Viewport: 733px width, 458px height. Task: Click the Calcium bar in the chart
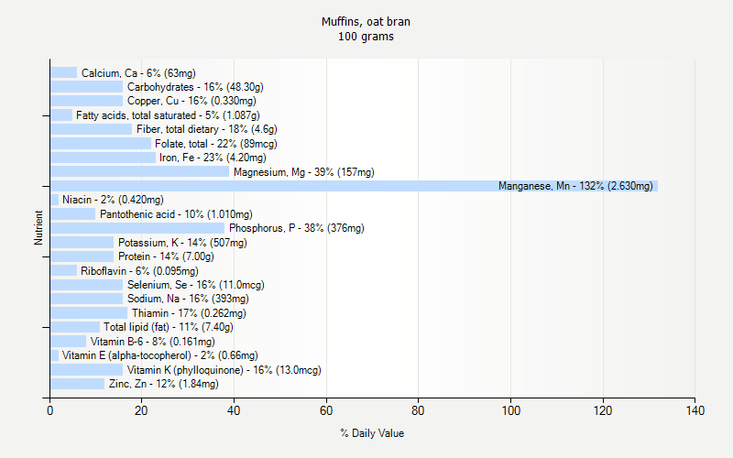coord(63,72)
